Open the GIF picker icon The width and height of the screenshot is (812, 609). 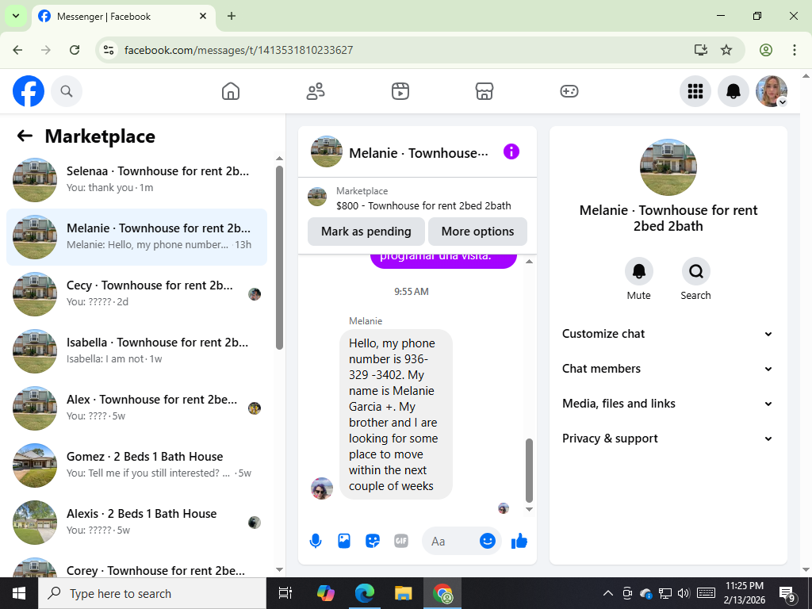(400, 541)
